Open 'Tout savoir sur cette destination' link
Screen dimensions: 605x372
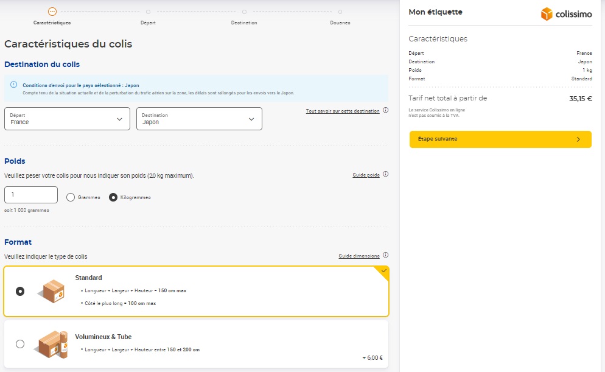[343, 111]
